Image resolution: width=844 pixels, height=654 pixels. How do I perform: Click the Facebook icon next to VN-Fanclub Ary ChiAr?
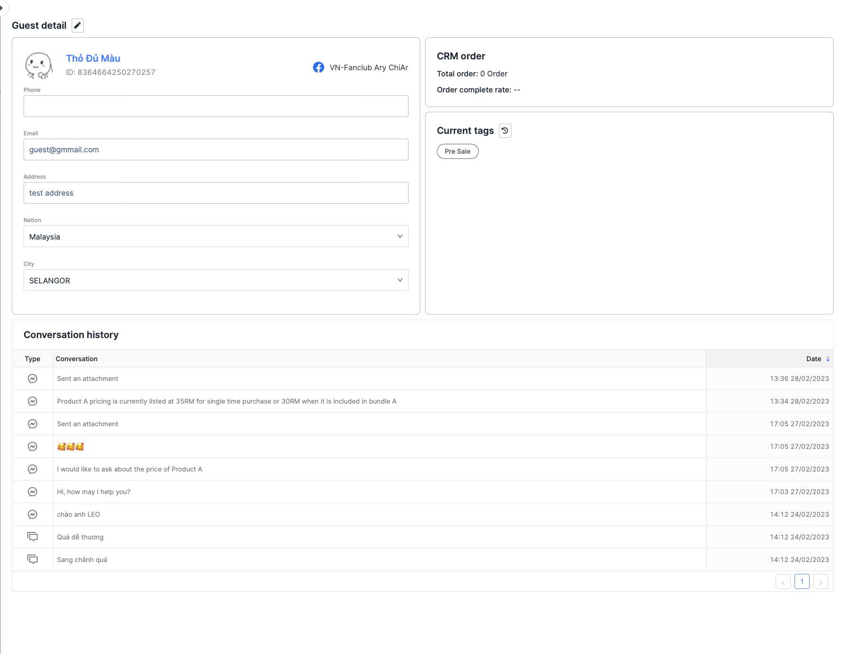(319, 67)
